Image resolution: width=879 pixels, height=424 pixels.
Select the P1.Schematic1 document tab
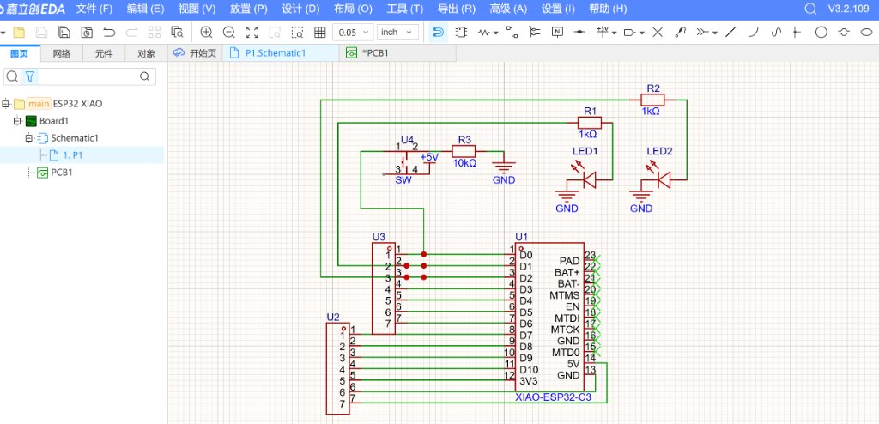tap(281, 53)
